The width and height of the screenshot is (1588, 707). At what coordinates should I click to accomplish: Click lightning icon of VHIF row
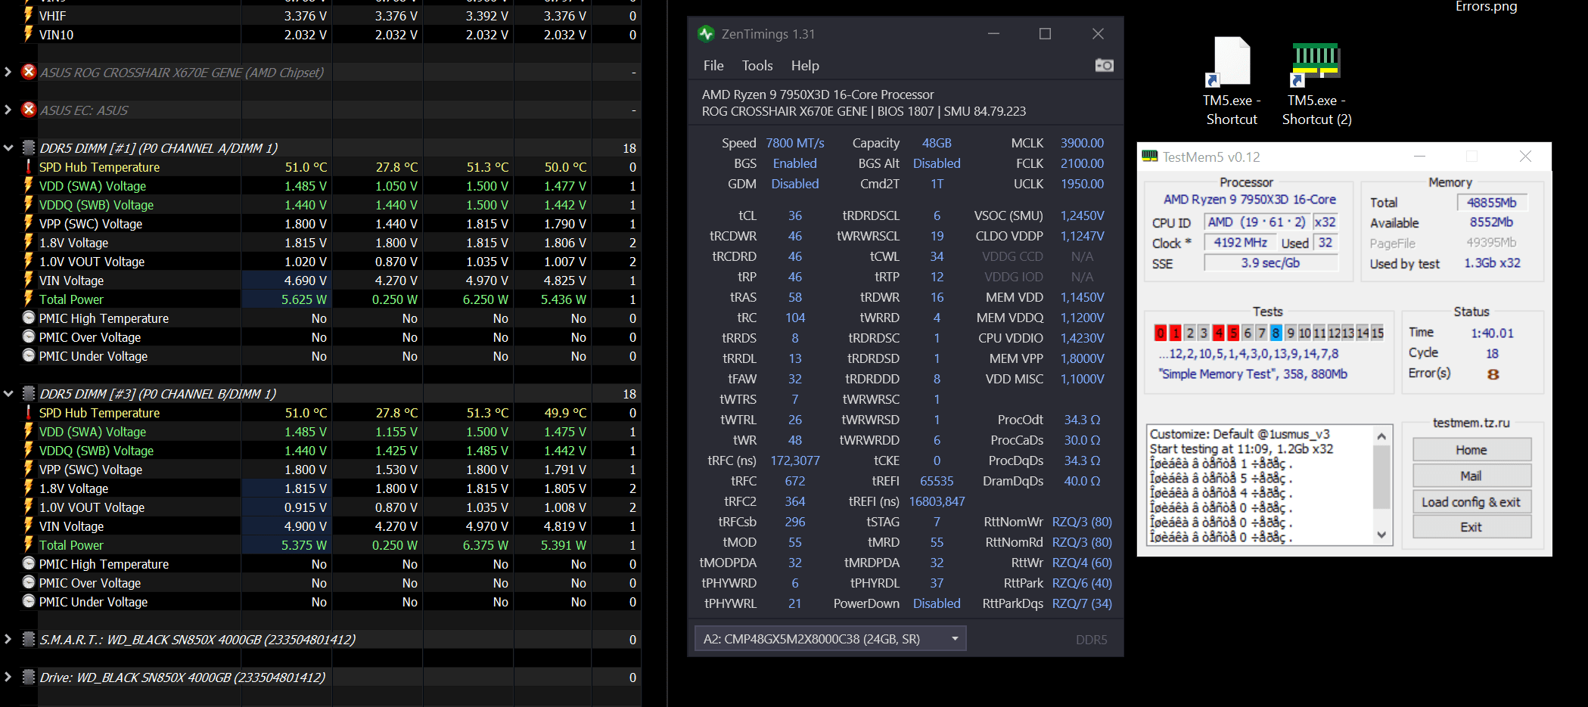29,15
